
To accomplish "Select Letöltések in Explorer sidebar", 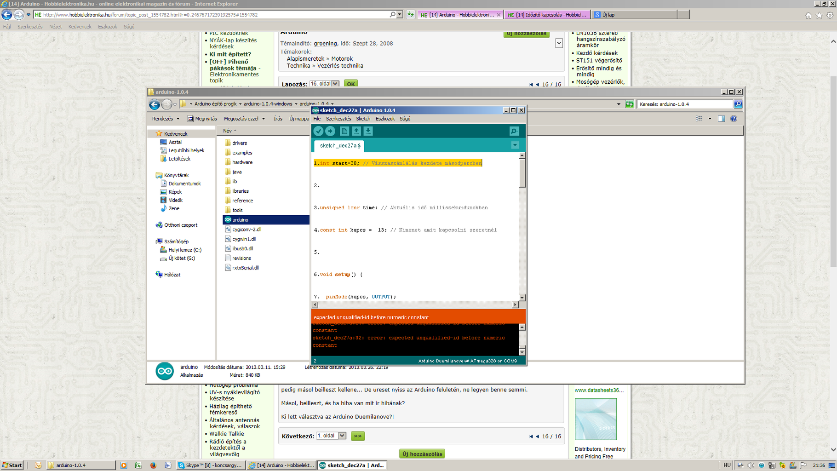I will [x=179, y=159].
